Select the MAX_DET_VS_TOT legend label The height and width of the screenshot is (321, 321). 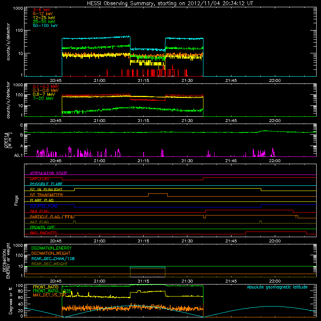pos(50,295)
